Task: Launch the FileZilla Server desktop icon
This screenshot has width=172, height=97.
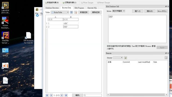Action: (x=5, y=38)
